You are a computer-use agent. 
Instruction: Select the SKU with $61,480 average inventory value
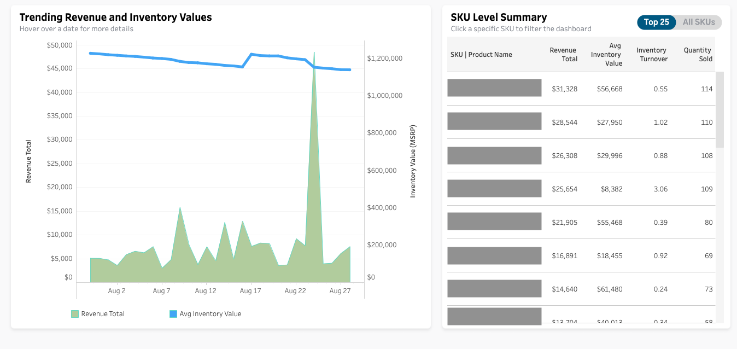pos(494,289)
